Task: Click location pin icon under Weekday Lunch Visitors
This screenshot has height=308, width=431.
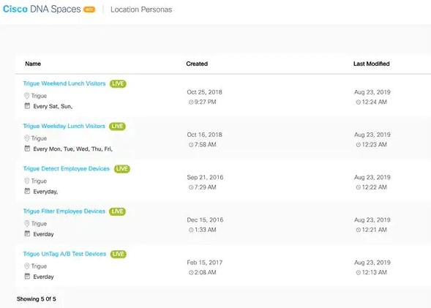Action: click(26, 138)
